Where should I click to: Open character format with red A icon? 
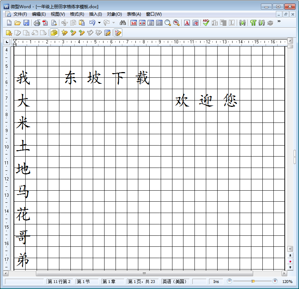pos(187,23)
